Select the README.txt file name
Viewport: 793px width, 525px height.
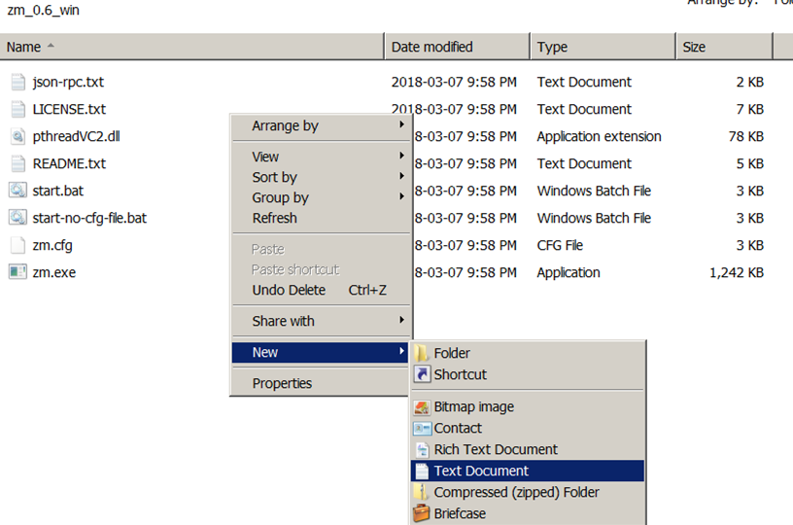tap(69, 164)
